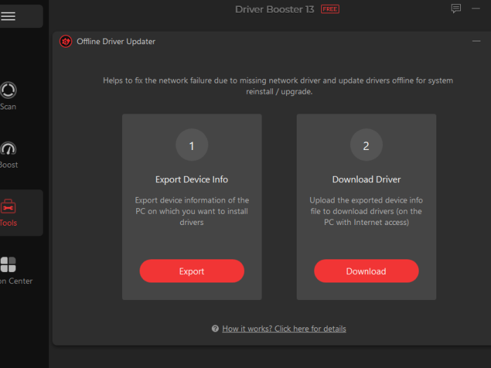The height and width of the screenshot is (368, 491).
Task: Click the Download button
Action: point(366,271)
